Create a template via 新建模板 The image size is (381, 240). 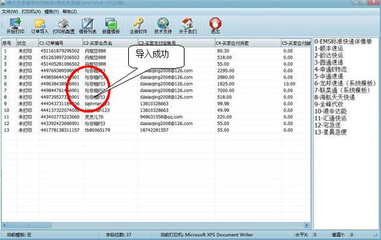[x=111, y=26]
